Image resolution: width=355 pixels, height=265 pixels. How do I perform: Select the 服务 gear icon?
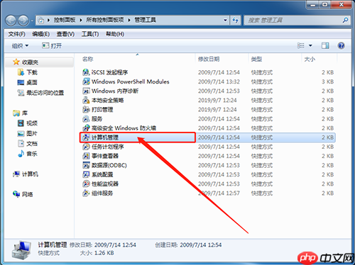click(86, 119)
